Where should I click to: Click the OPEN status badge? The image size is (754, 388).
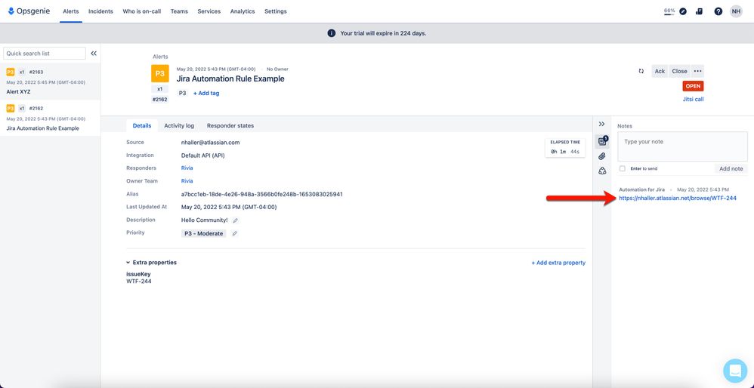[x=693, y=86]
